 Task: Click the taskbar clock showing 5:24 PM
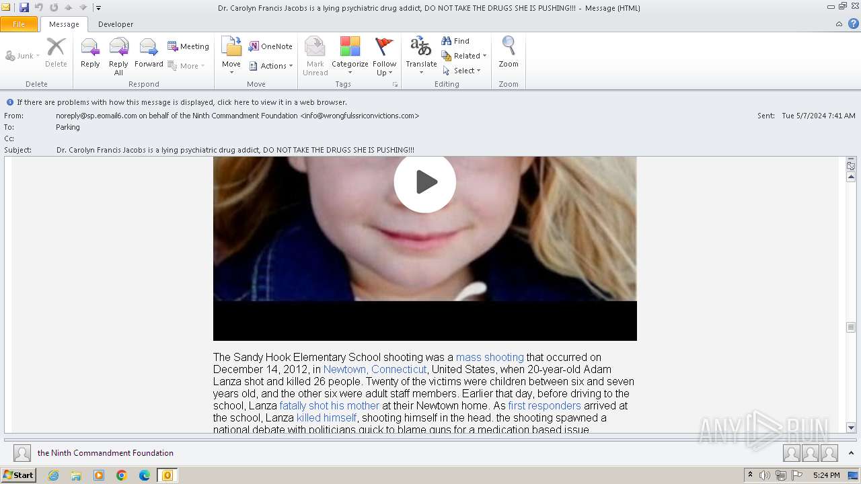pos(826,475)
